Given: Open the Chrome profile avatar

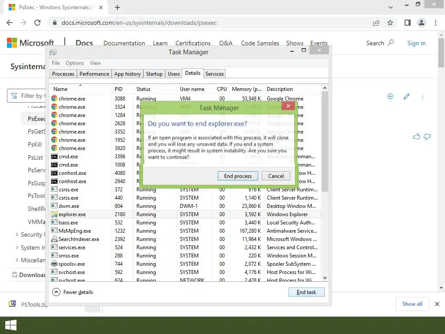Looking at the screenshot, I should coord(422,23).
